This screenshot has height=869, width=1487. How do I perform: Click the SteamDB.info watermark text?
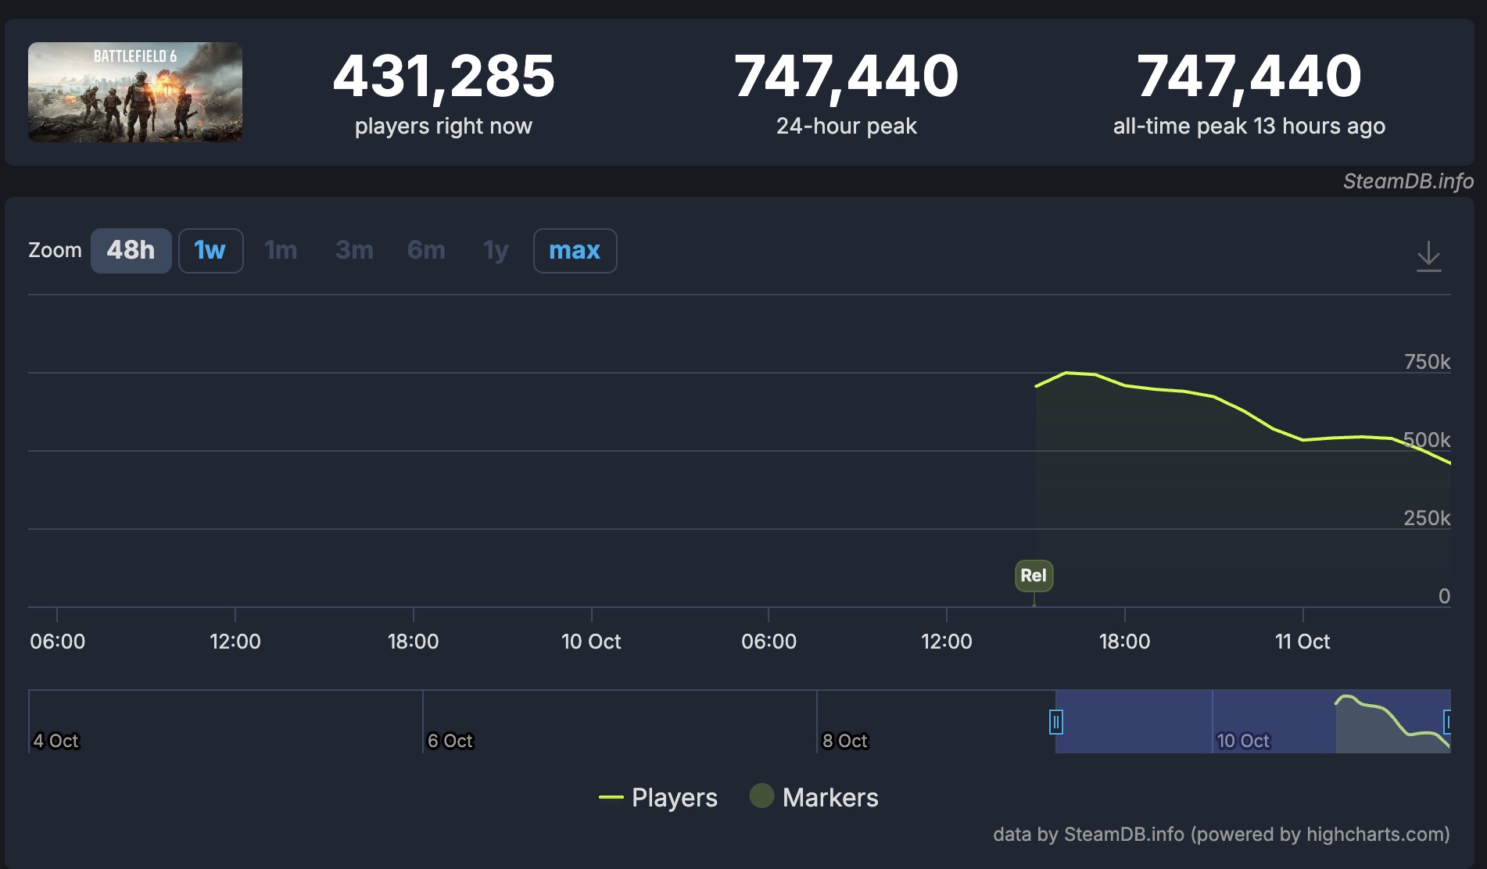(x=1407, y=181)
